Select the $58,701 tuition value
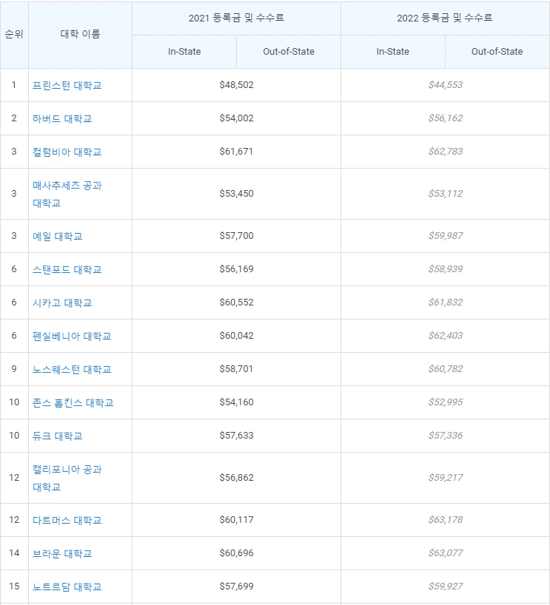 236,369
